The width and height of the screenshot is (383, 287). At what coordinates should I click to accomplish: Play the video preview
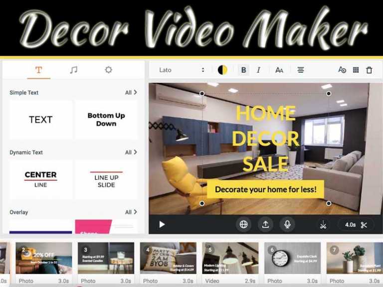tap(162, 224)
